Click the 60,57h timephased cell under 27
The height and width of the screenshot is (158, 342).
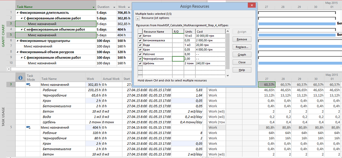pyautogui.click(x=267, y=84)
